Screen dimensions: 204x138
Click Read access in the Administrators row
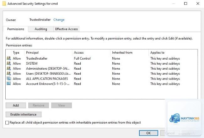pos(78,69)
